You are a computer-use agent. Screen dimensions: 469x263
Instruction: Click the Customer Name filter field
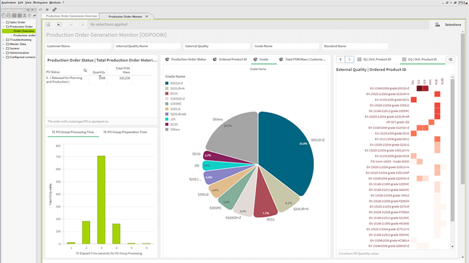[x=77, y=46]
